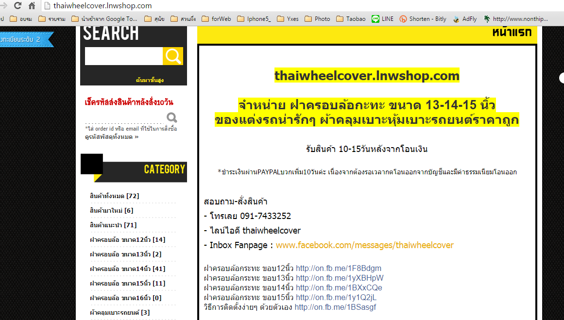Image resolution: width=564 pixels, height=320 pixels.
Task: Select category ฝาครอบล้อ ขนาด12นิ้ว [14]
Action: point(128,239)
